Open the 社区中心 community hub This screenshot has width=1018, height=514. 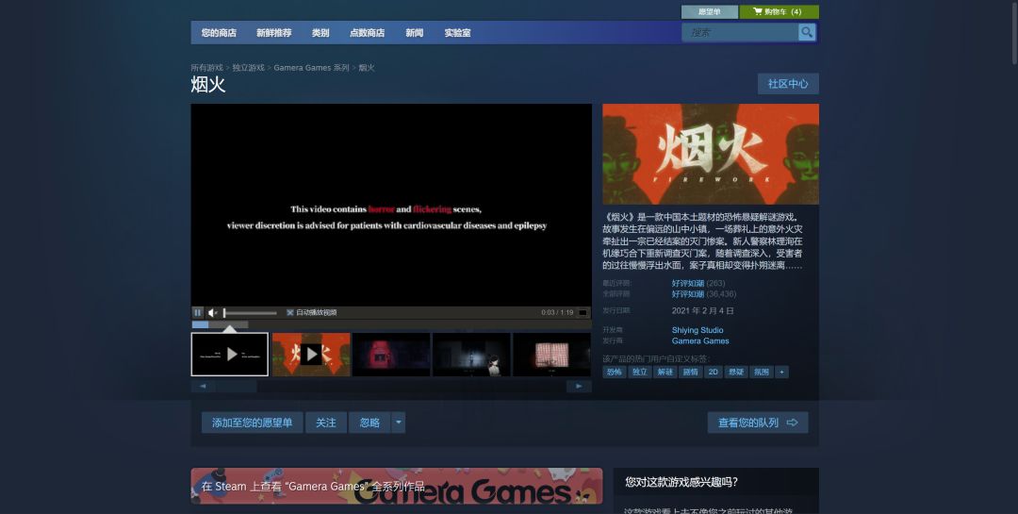788,84
